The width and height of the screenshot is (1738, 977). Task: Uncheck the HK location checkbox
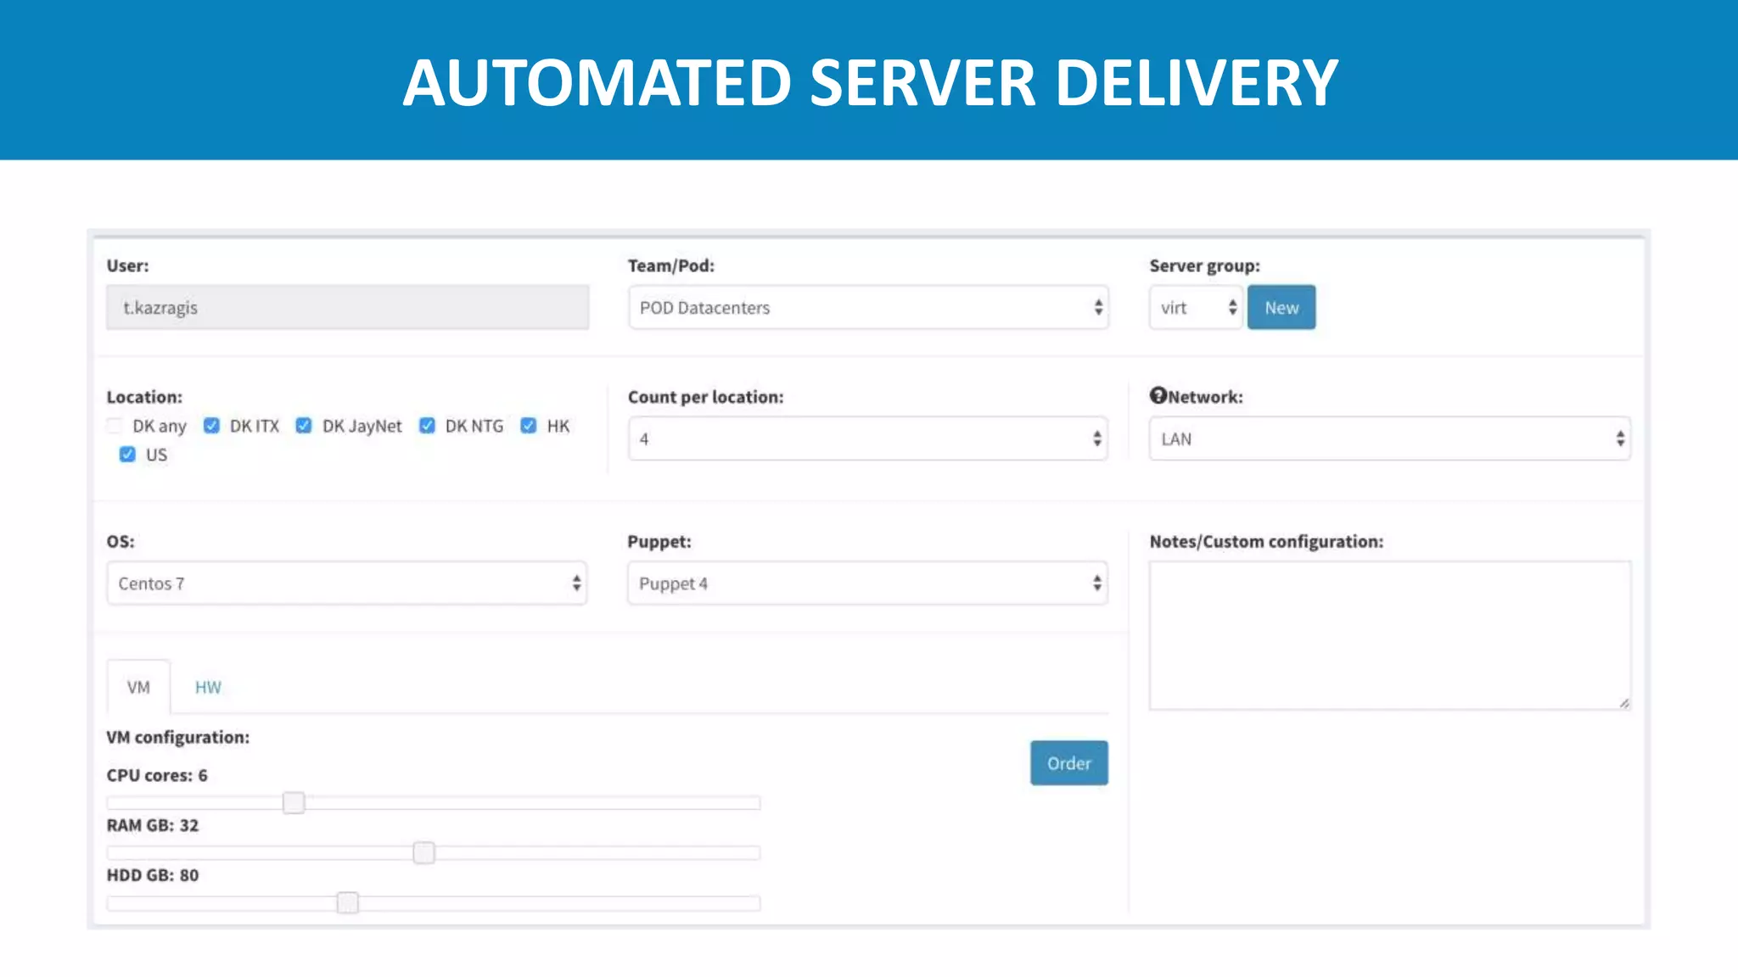(529, 426)
